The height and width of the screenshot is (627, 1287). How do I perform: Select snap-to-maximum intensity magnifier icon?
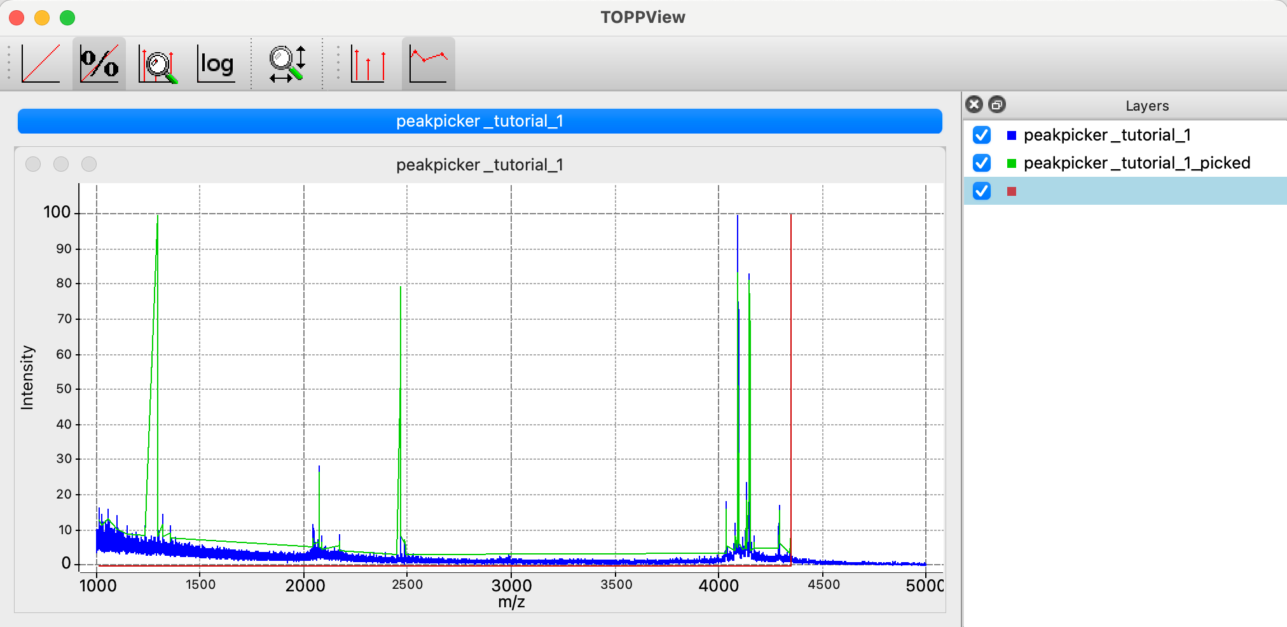pyautogui.click(x=158, y=64)
